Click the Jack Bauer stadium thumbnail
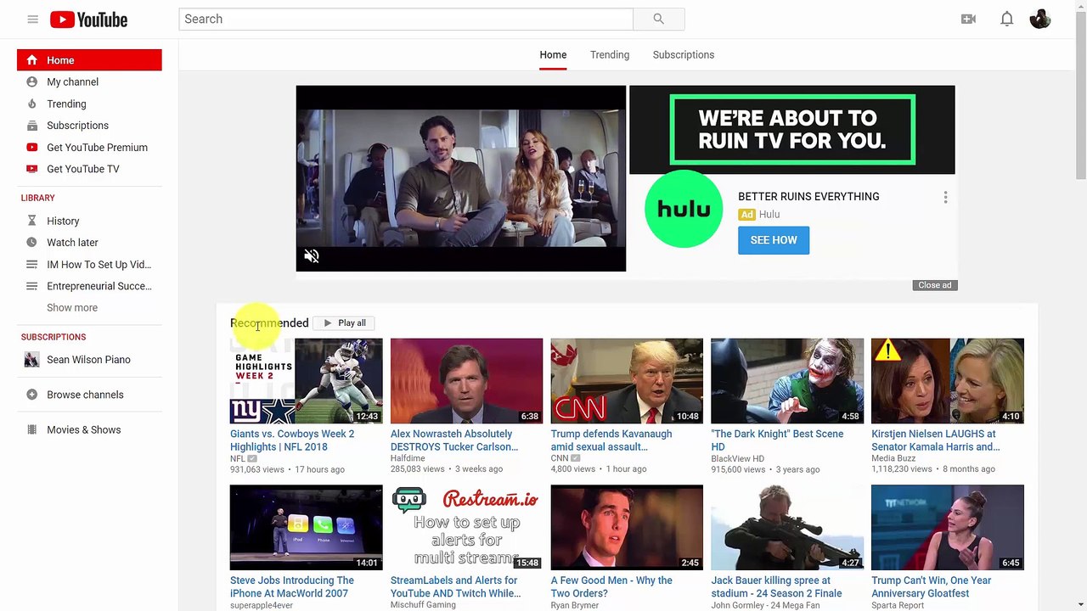This screenshot has height=611, width=1087. pyautogui.click(x=787, y=528)
